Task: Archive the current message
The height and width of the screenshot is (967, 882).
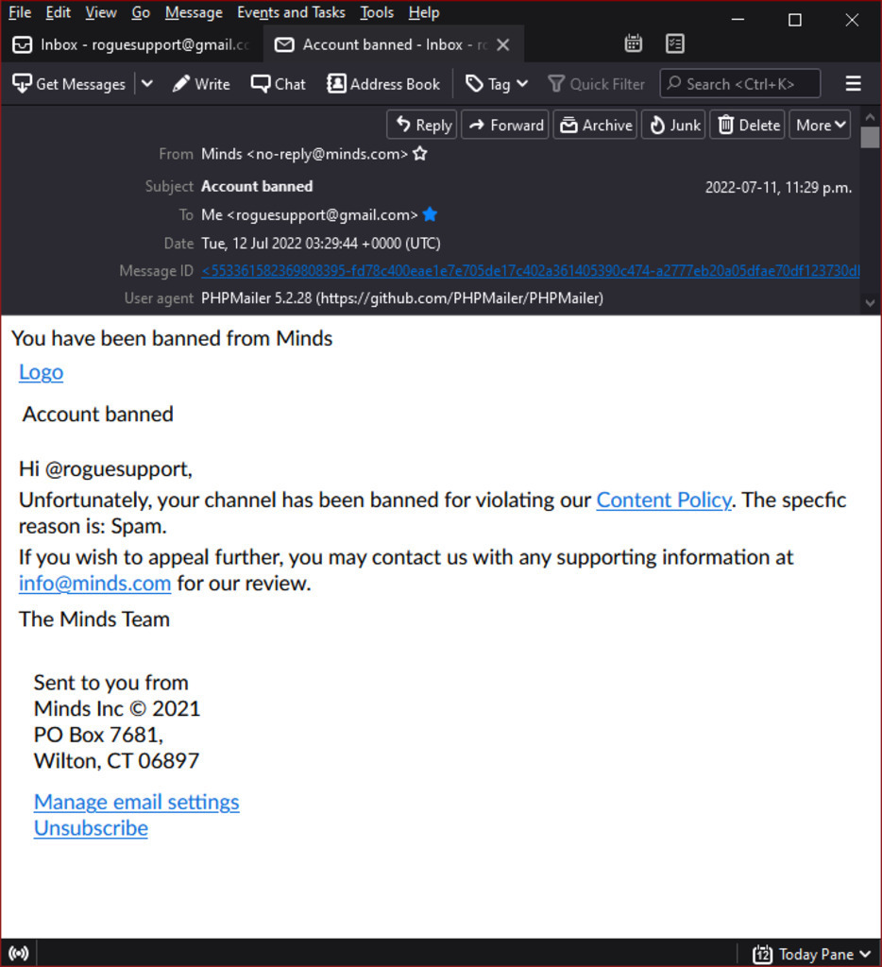Action: (595, 125)
